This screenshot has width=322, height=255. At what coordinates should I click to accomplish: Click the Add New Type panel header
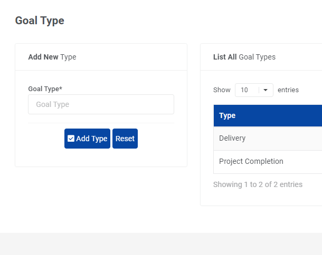[52, 57]
